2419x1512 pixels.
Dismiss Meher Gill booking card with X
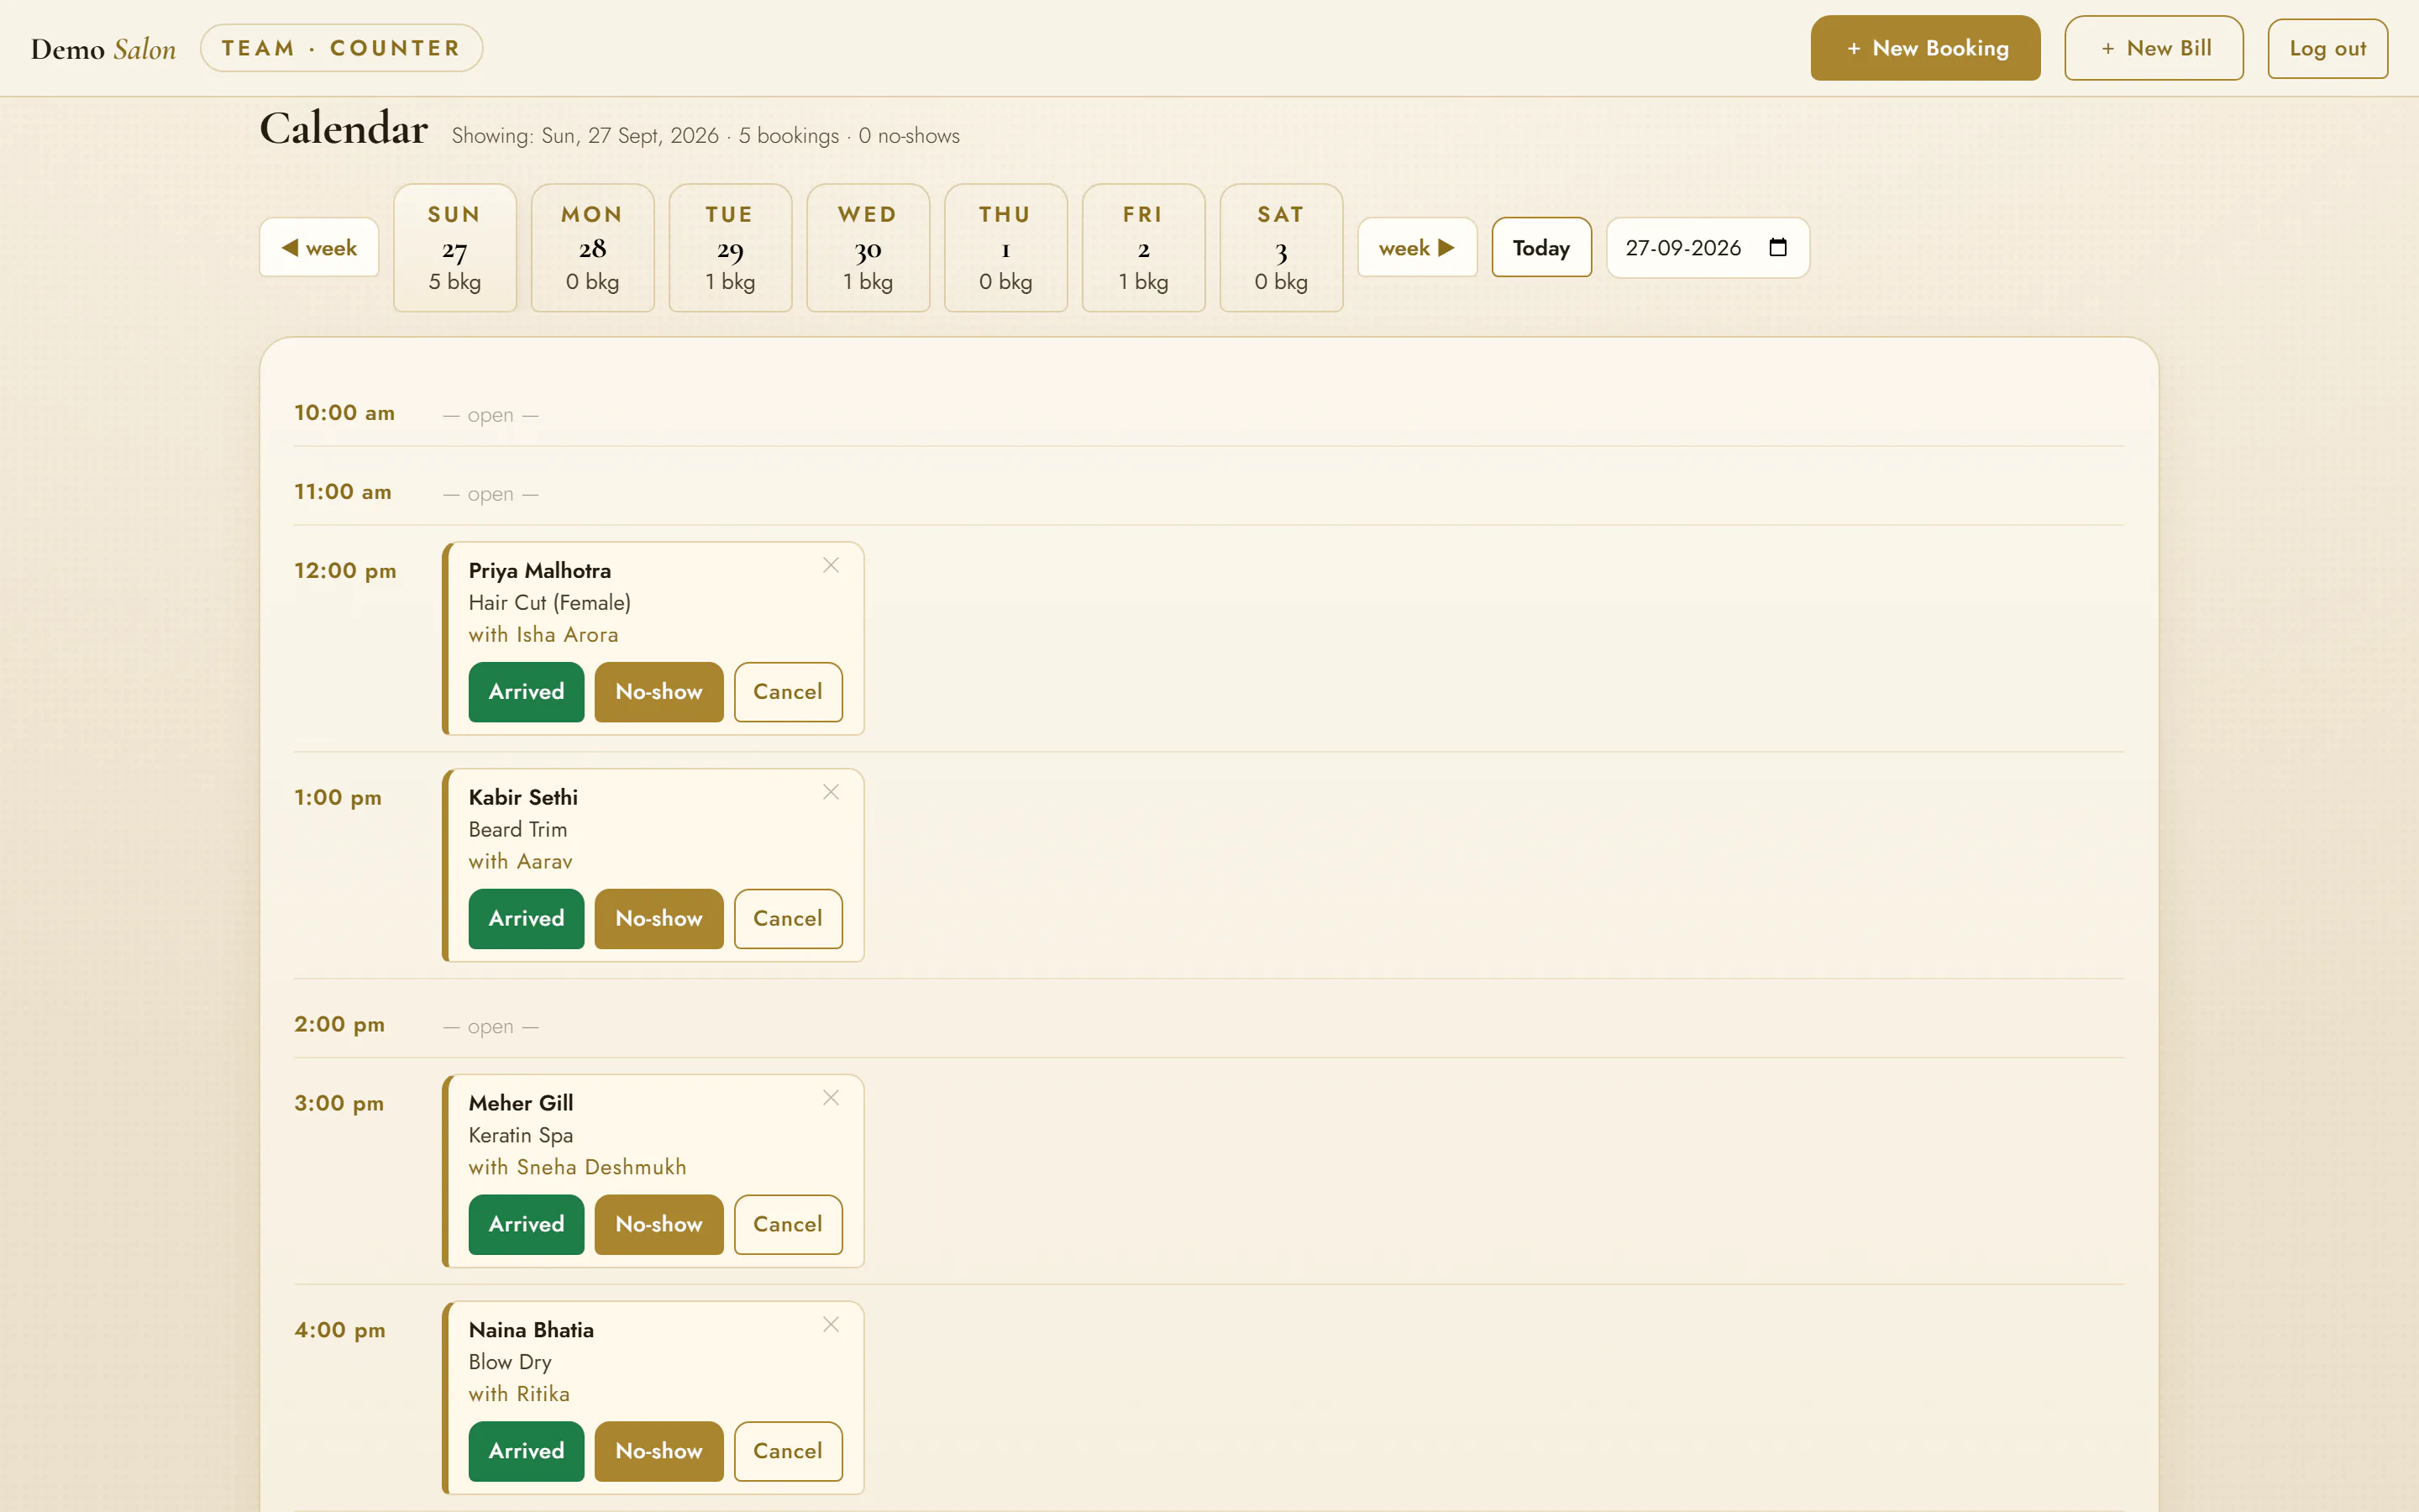point(831,1098)
